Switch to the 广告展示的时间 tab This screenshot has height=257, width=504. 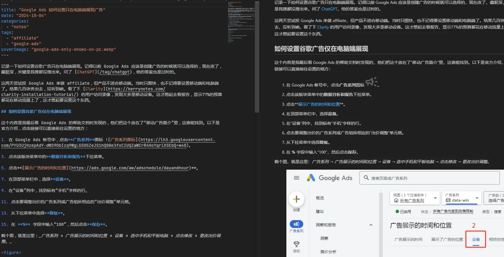pos(408,239)
